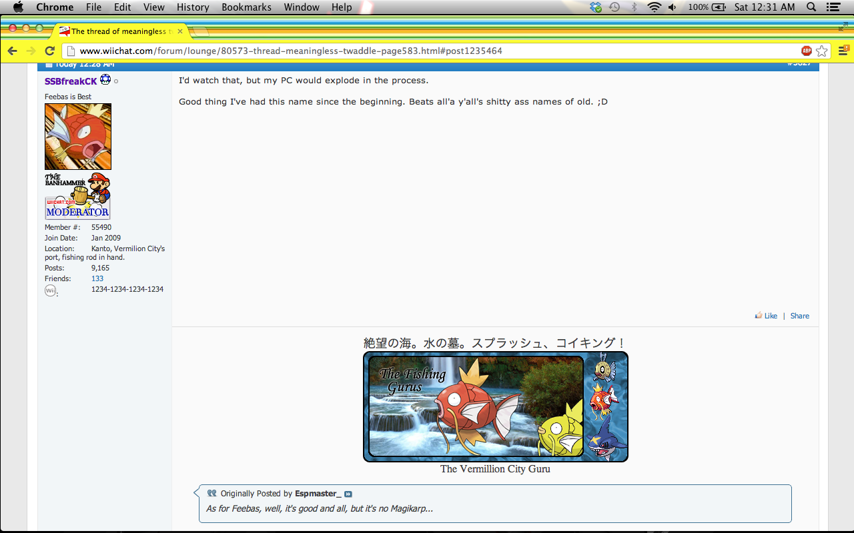Open the Wi-Fi status menu

point(655,7)
